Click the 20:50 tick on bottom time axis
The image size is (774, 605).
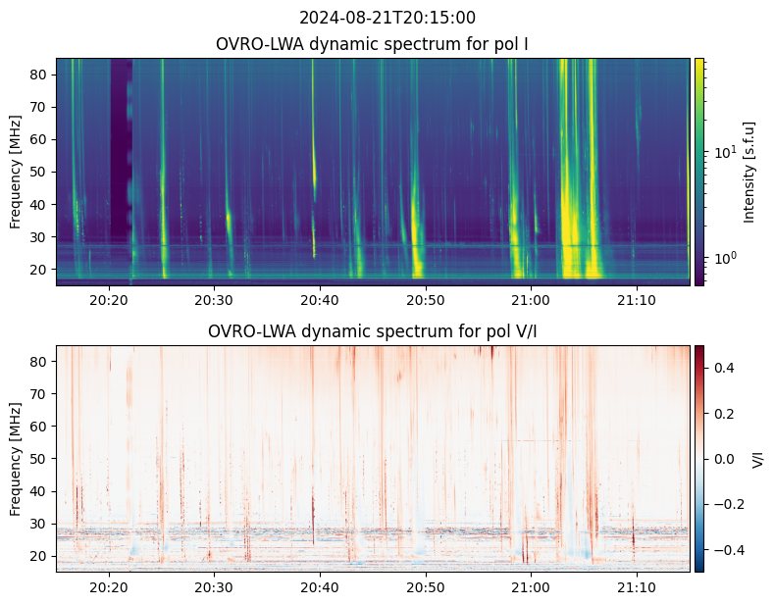426,587
